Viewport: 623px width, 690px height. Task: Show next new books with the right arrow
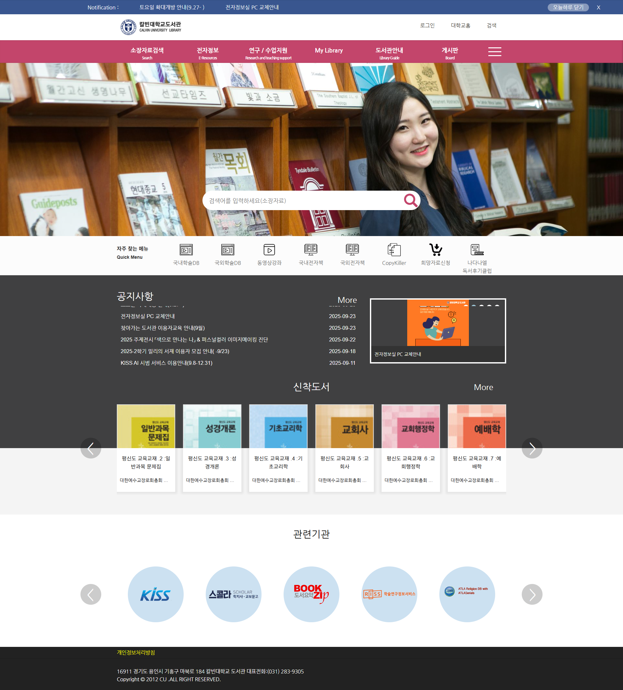(x=531, y=448)
